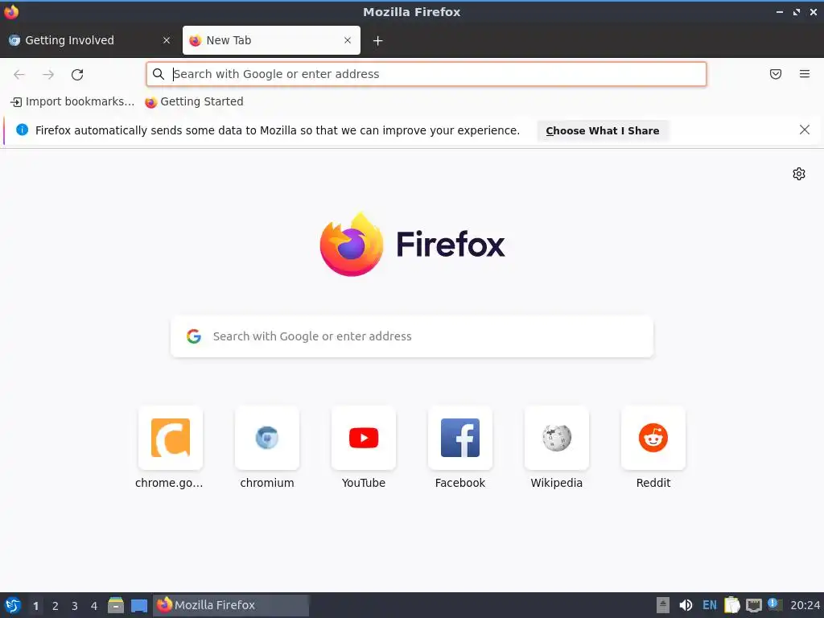The height and width of the screenshot is (618, 824).
Task: Close the Getting Involved tab
Action: pos(167,40)
